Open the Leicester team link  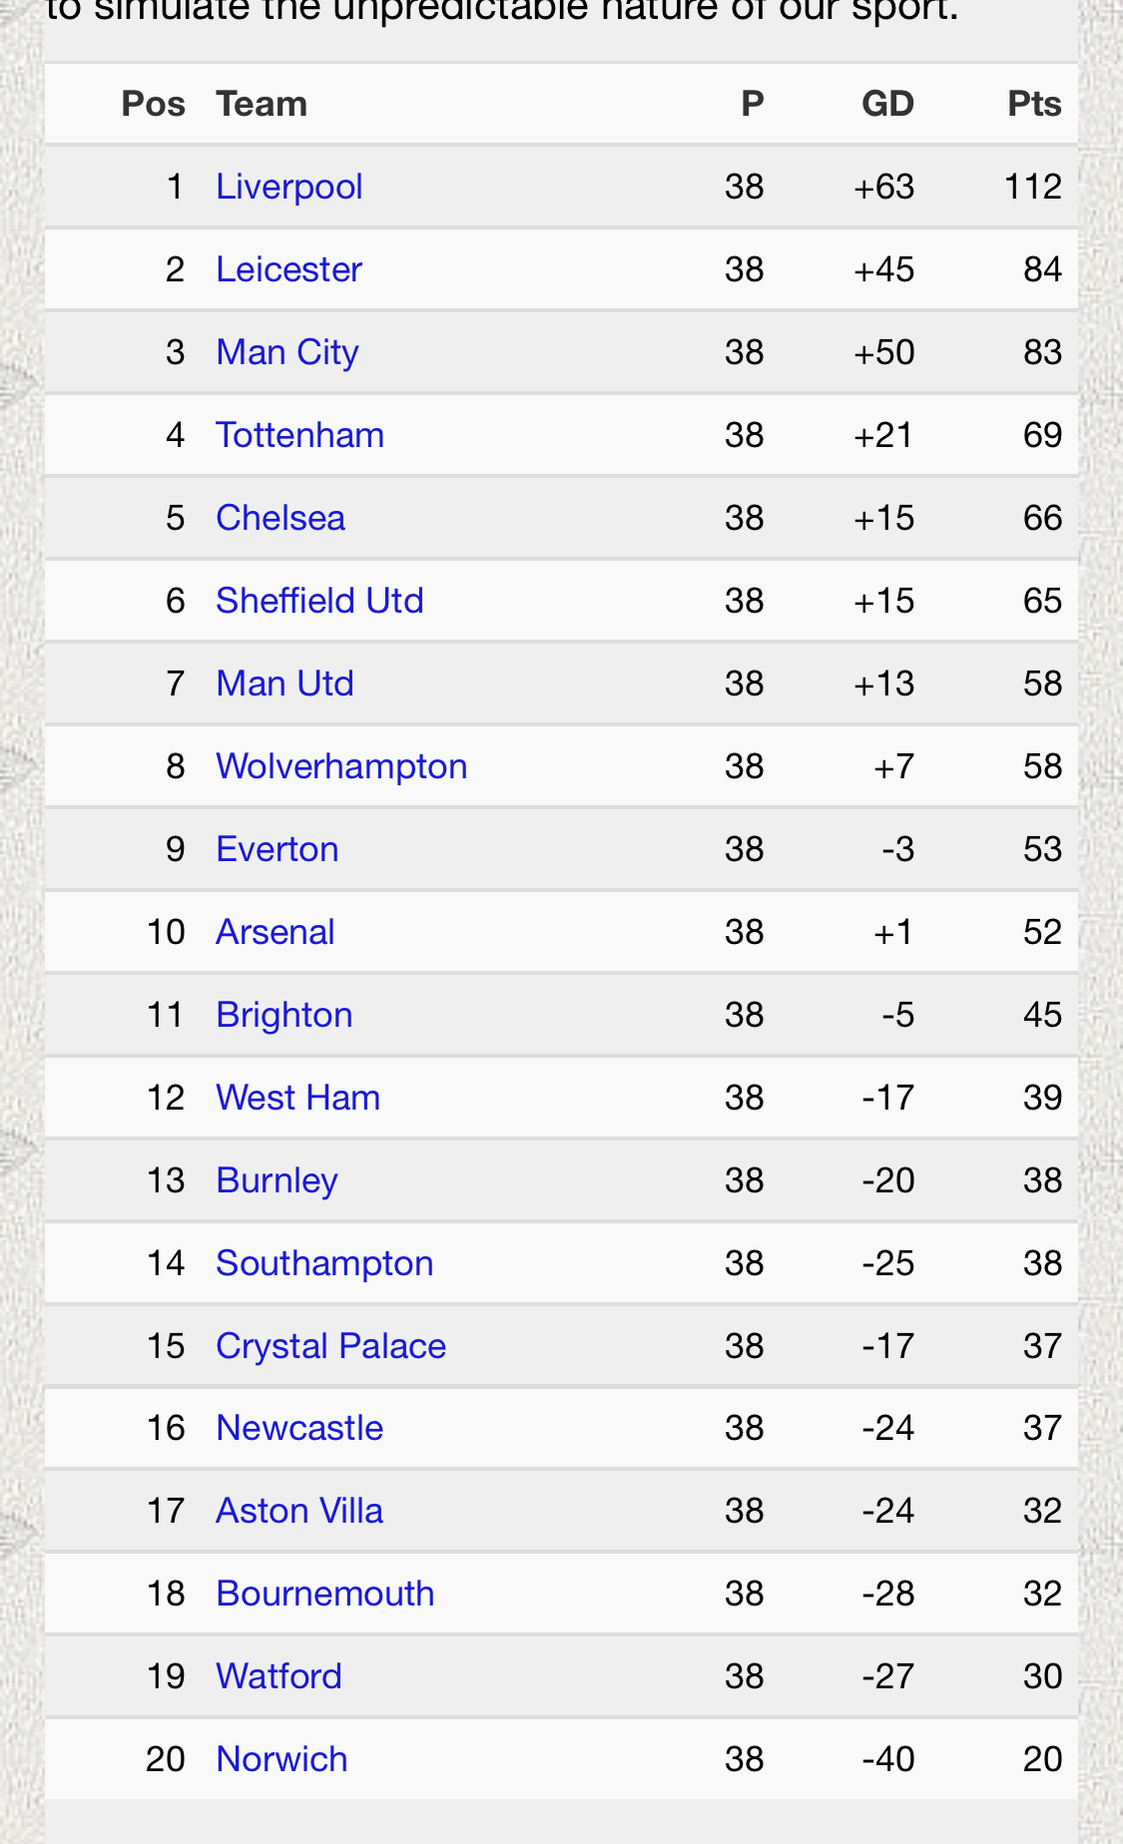point(288,269)
